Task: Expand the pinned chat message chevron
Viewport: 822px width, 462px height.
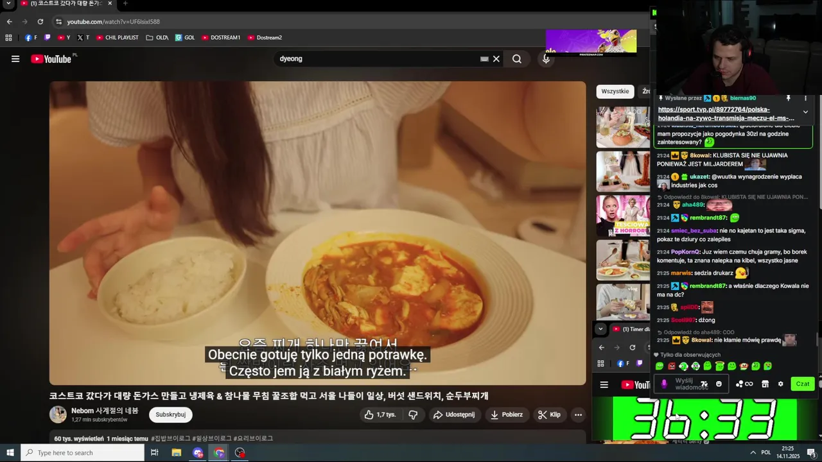Action: click(805, 112)
